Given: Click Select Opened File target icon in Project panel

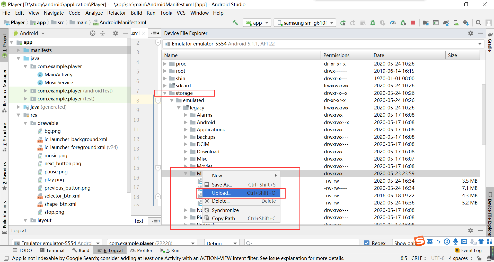Looking at the screenshot, I should point(93,33).
